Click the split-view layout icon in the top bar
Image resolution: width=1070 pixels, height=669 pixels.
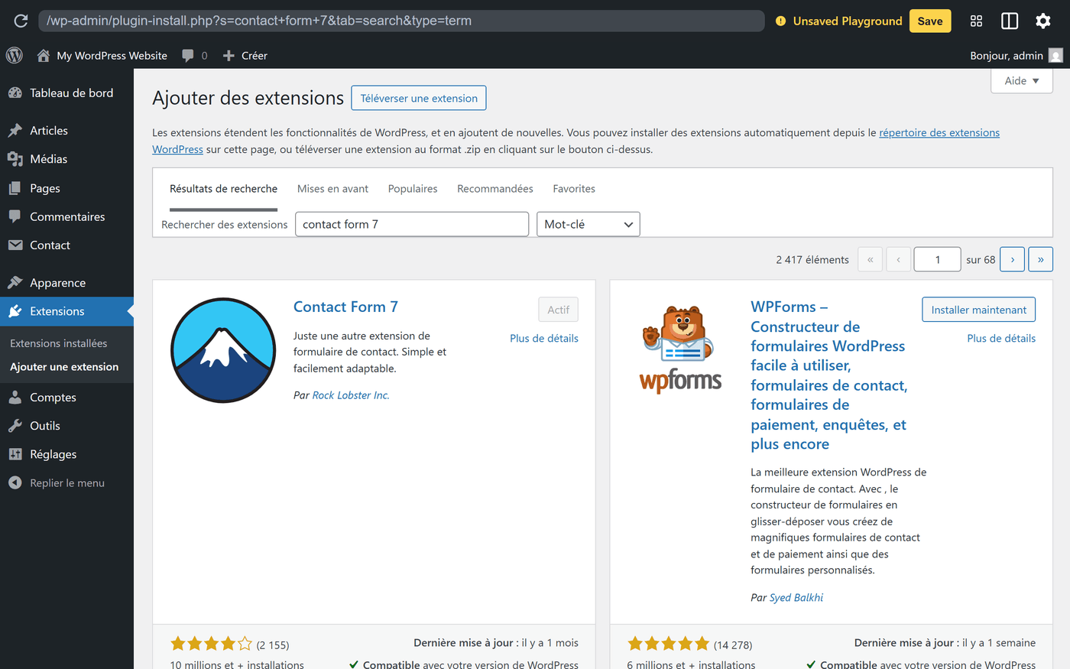pyautogui.click(x=1010, y=21)
